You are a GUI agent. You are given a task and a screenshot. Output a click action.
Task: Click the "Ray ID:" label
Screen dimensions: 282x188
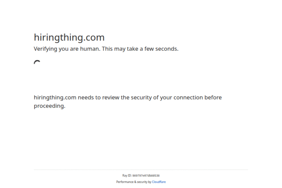click(x=127, y=176)
